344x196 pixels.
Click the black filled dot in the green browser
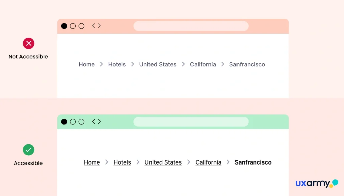point(64,122)
